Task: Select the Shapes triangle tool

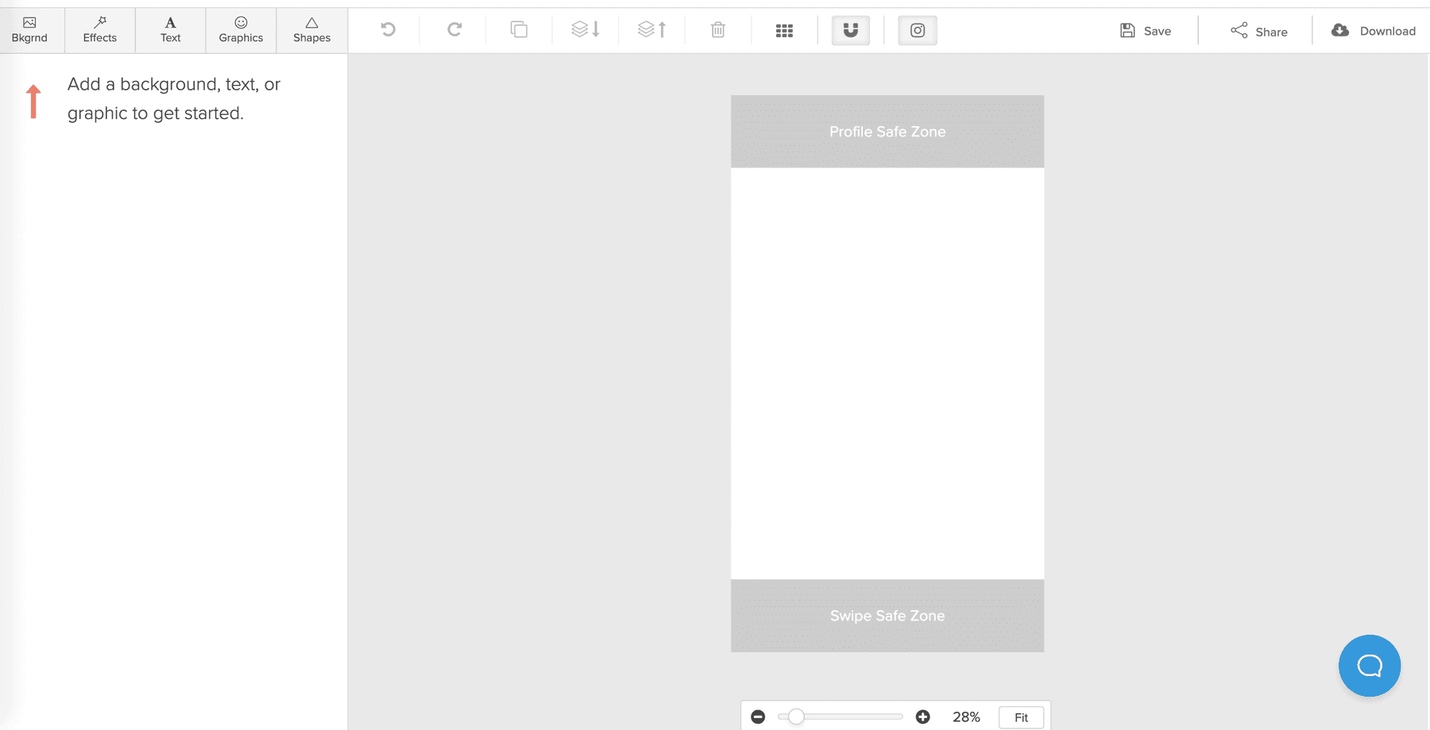Action: point(311,30)
